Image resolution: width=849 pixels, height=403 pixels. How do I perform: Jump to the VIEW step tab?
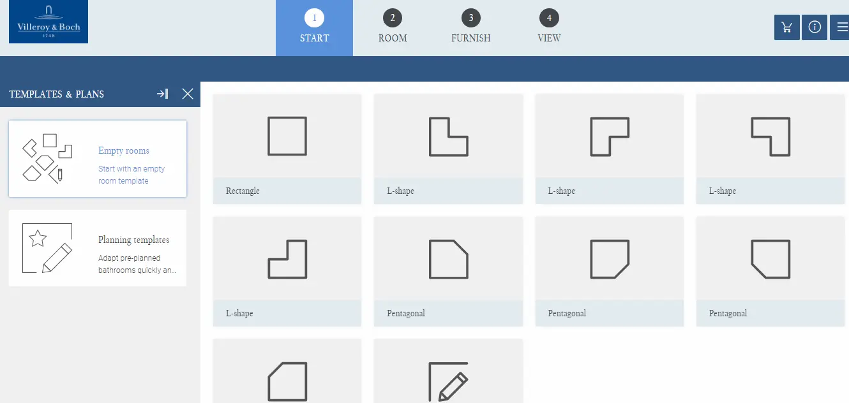tap(549, 28)
